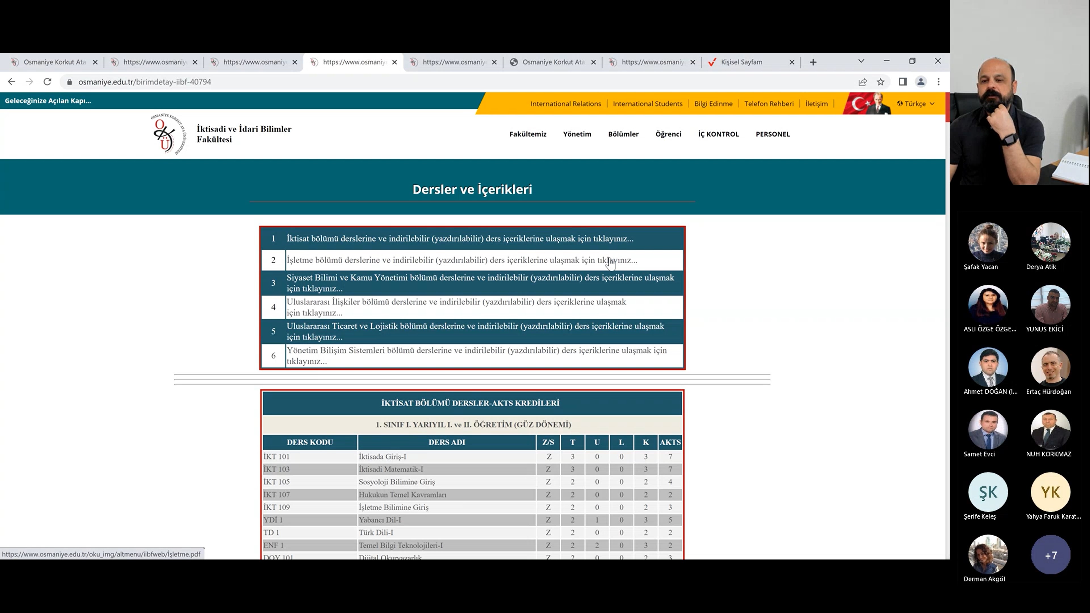1090x613 pixels.
Task: Select YUNUS EKİCİ participant avatar
Action: tap(1050, 305)
